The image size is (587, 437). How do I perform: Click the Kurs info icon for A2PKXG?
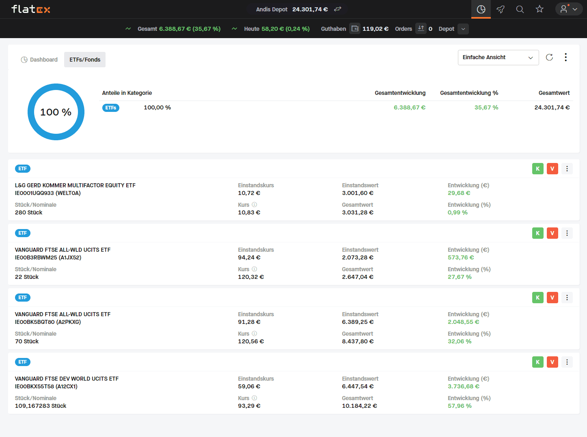[x=254, y=334]
